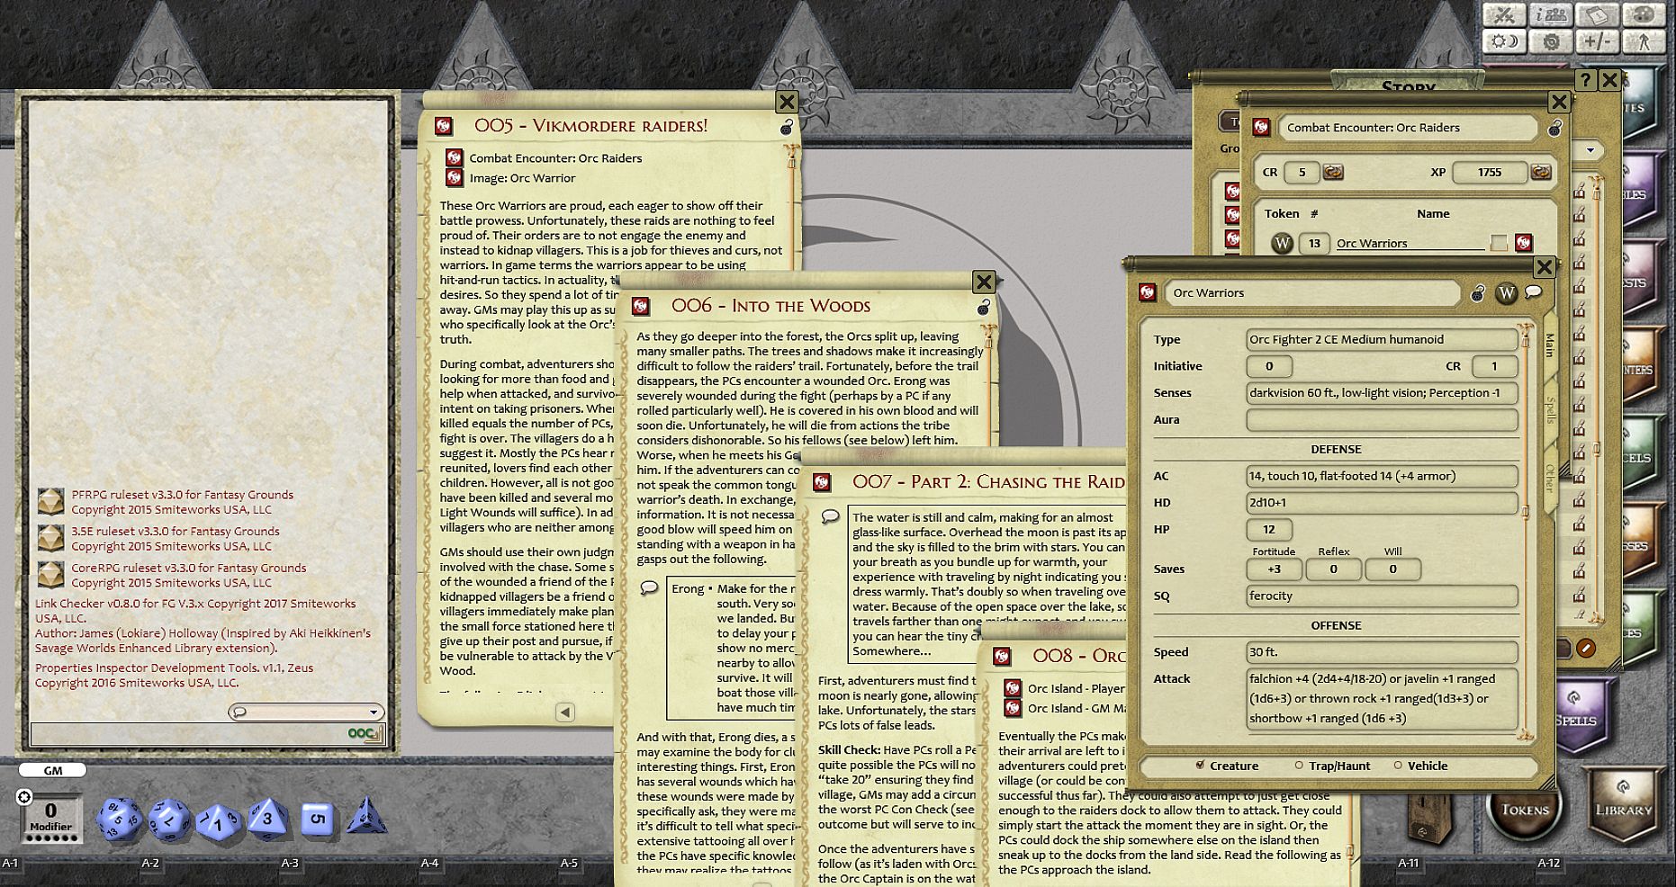Click the W token in encounter list
Viewport: 1676px width, 887px height.
tap(1282, 243)
